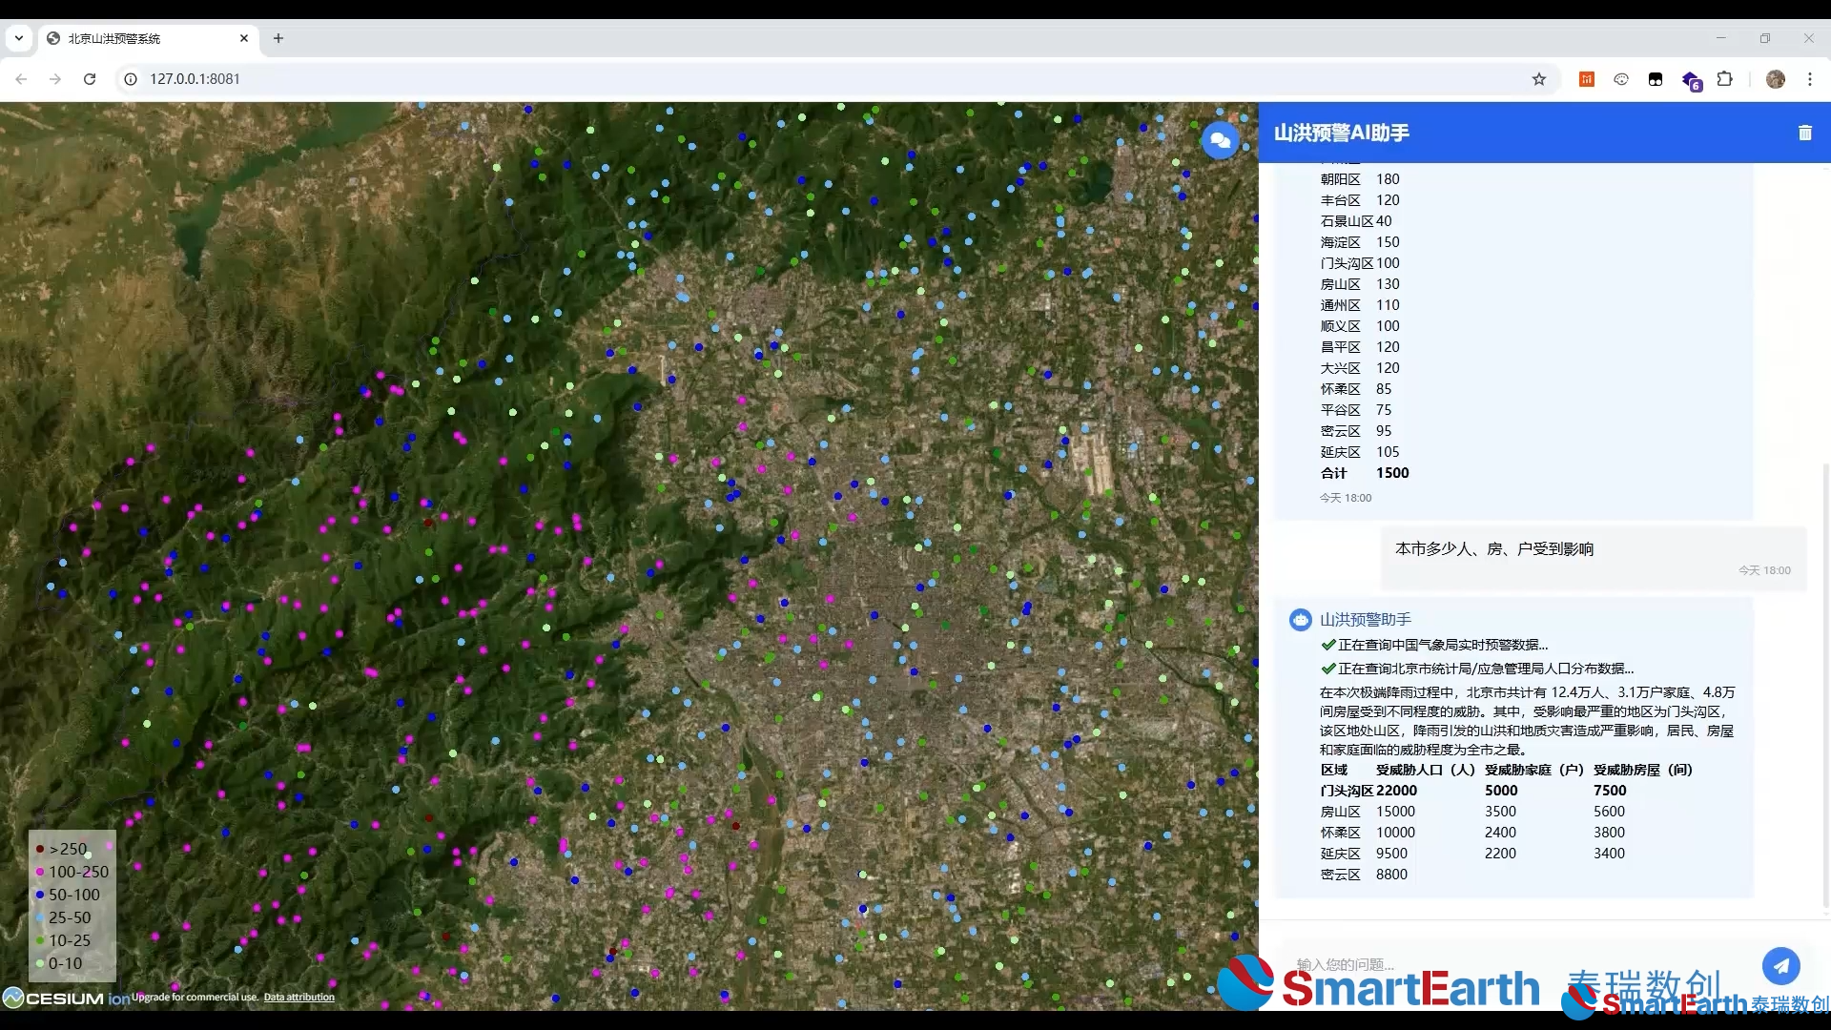Expand the tab search dropdown arrow
This screenshot has width=1831, height=1030.
(18, 38)
